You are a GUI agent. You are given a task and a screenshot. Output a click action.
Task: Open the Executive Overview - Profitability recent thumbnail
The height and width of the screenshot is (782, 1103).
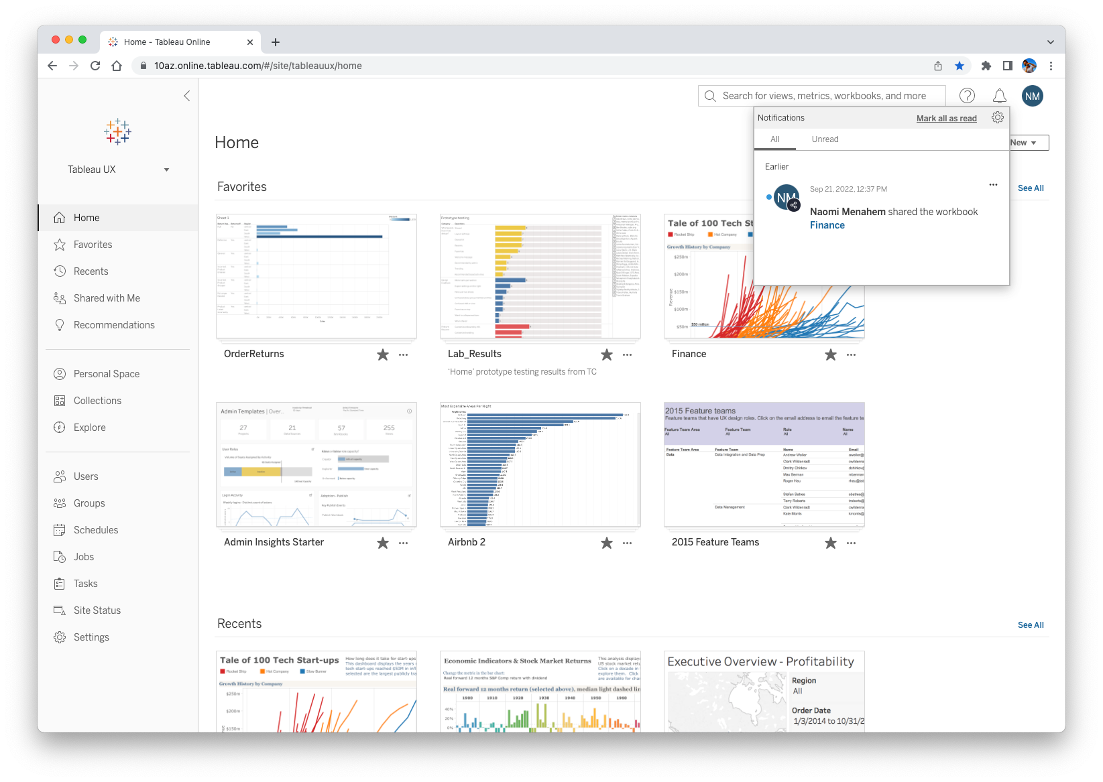click(x=764, y=692)
